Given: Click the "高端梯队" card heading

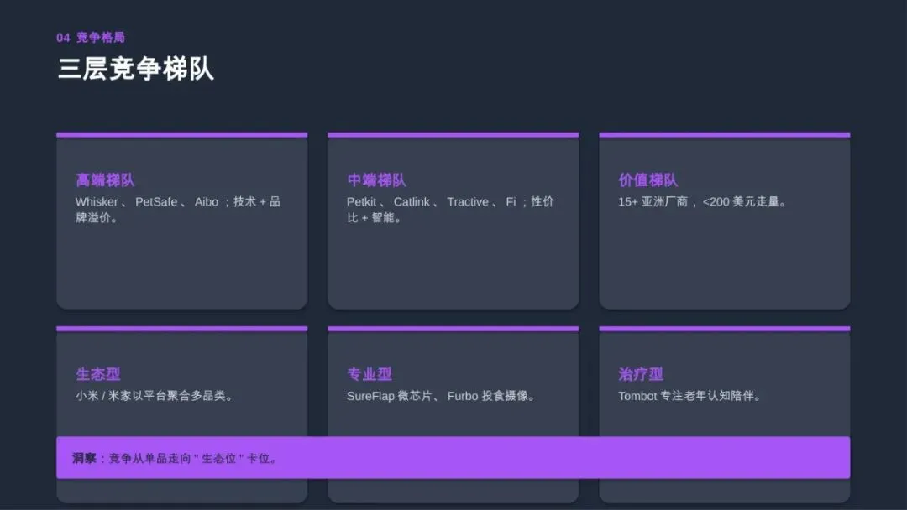Looking at the screenshot, I should pyautogui.click(x=105, y=180).
